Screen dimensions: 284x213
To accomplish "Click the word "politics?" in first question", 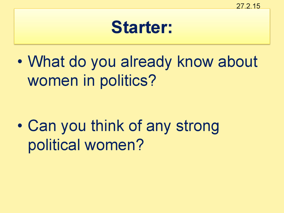I will [128, 81].
